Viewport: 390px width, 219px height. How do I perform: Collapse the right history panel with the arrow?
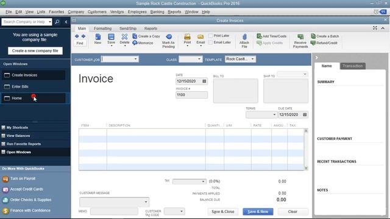tap(317, 57)
